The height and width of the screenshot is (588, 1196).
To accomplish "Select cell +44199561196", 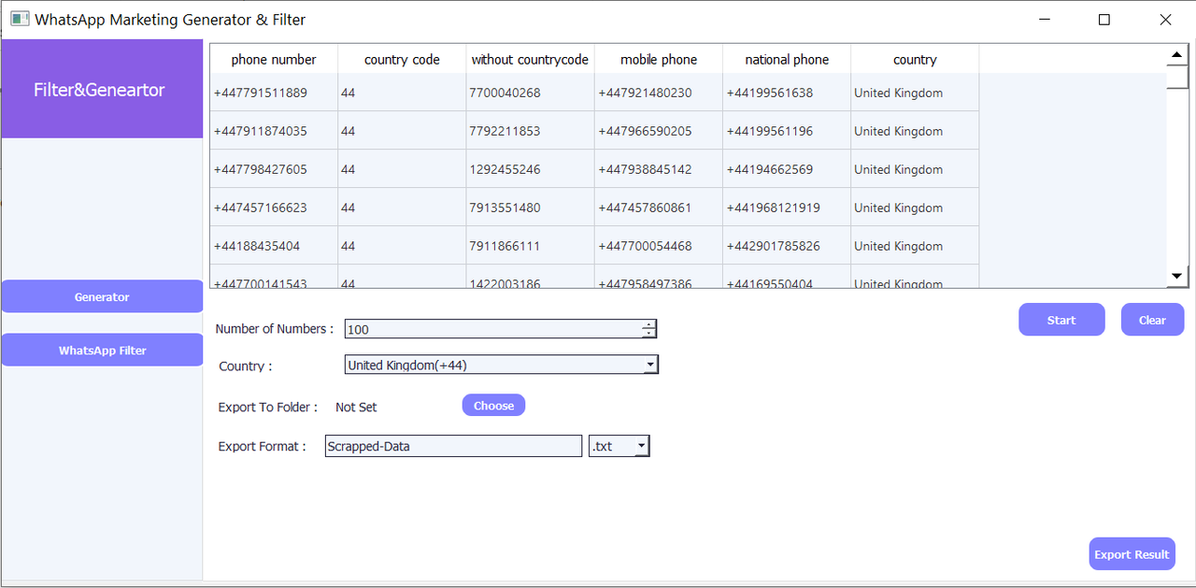I will 787,131.
